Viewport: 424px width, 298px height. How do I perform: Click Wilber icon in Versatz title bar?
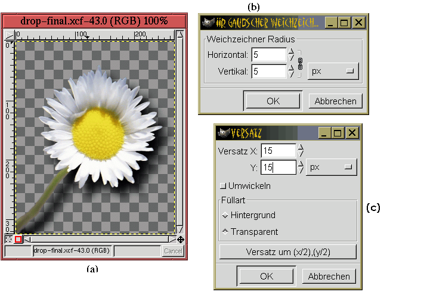point(224,132)
